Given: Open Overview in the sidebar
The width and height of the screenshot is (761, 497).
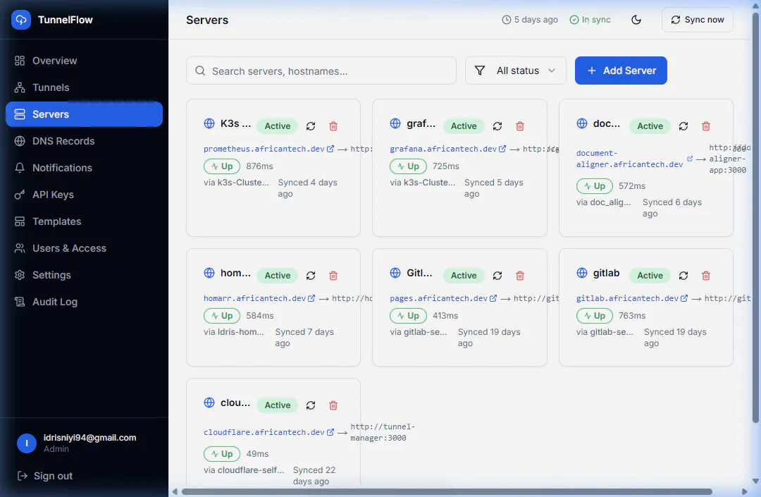Looking at the screenshot, I should 84,61.
